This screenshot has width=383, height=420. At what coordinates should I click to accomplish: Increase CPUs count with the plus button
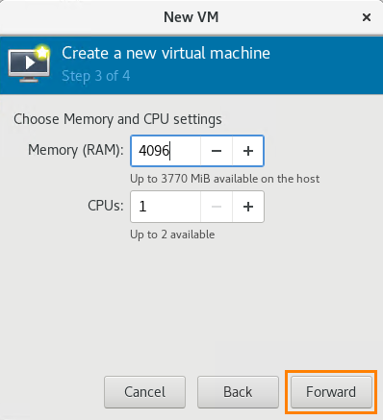pyautogui.click(x=248, y=207)
